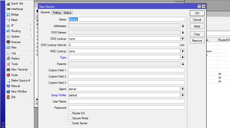Screen dimensions: 230x128
Task: Open the Radius icon
Action: click(8, 58)
